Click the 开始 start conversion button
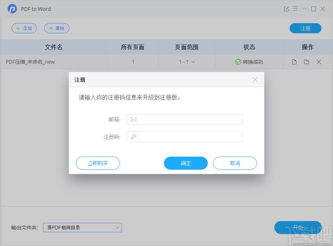333x246 pixels. click(298, 228)
